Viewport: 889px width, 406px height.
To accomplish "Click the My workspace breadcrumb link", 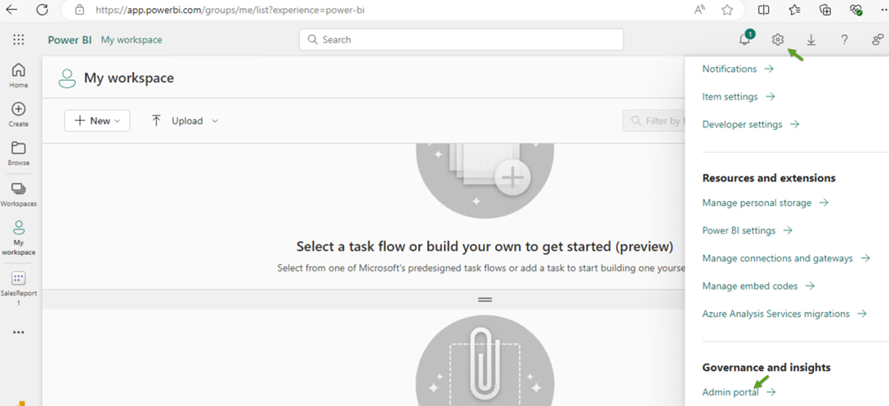I will click(x=132, y=40).
